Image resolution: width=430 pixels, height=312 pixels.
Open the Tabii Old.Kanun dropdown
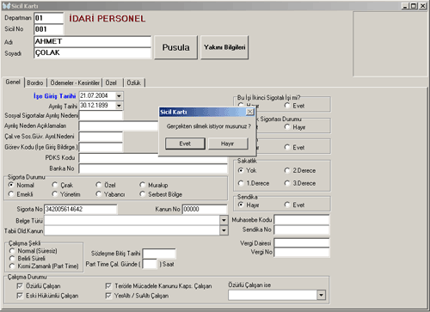[224, 230]
